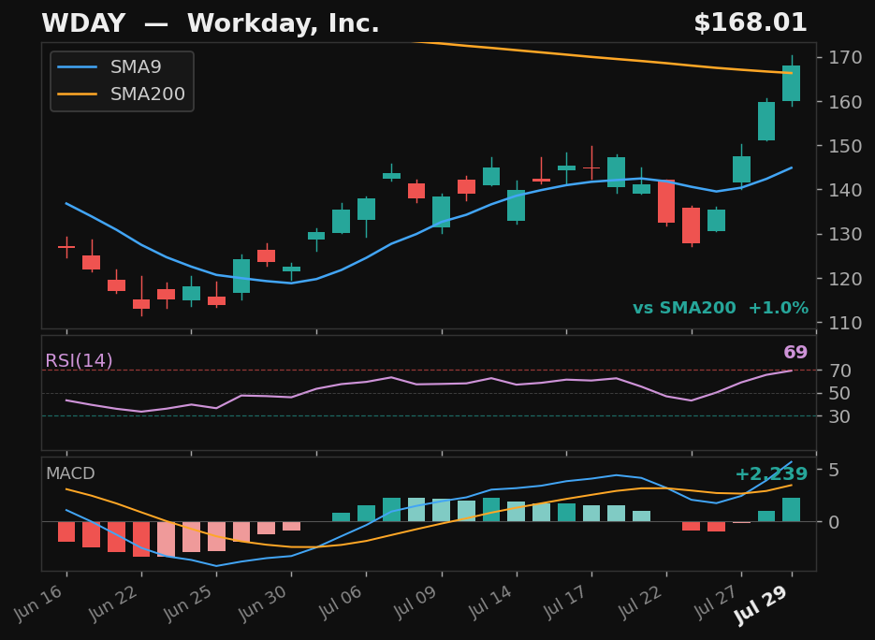Click the MACD panel label
The image size is (875, 640).
(x=70, y=473)
